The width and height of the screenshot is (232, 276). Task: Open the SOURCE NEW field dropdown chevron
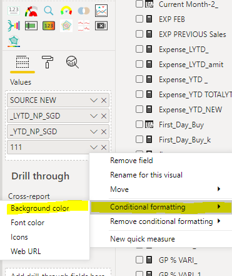click(94, 100)
